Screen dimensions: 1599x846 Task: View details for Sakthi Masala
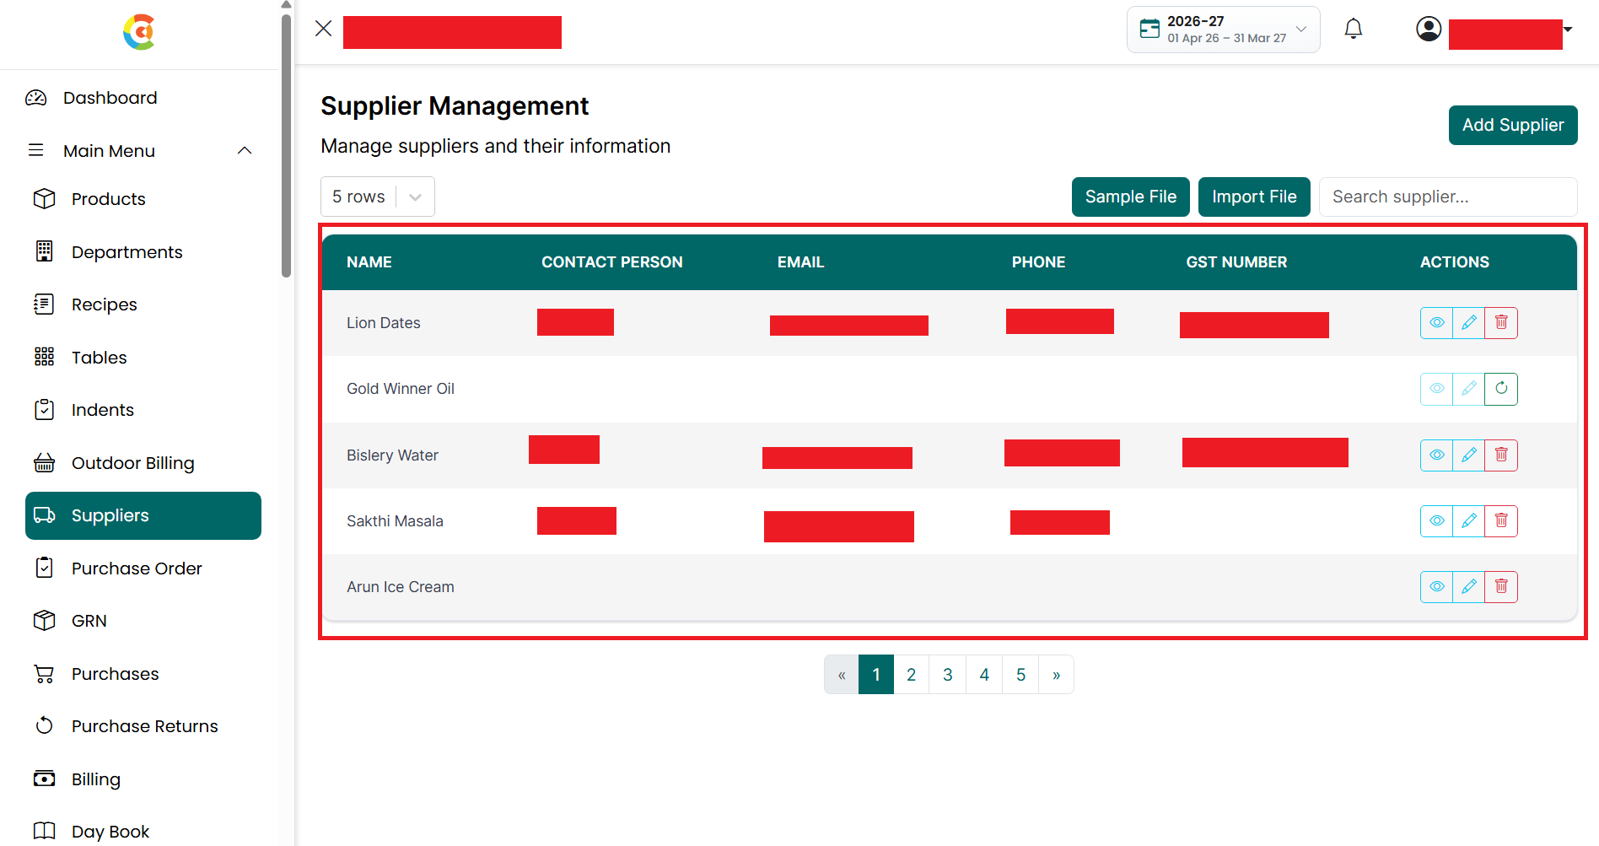pyautogui.click(x=1436, y=521)
